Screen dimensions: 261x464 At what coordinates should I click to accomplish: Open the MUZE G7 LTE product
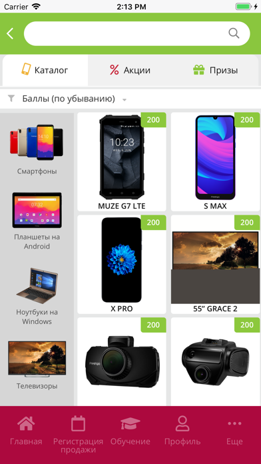pos(122,162)
